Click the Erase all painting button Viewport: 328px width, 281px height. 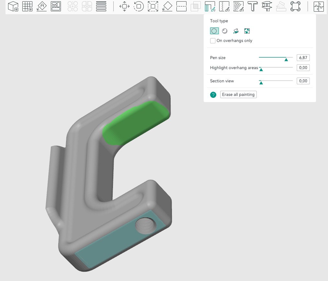(x=238, y=95)
